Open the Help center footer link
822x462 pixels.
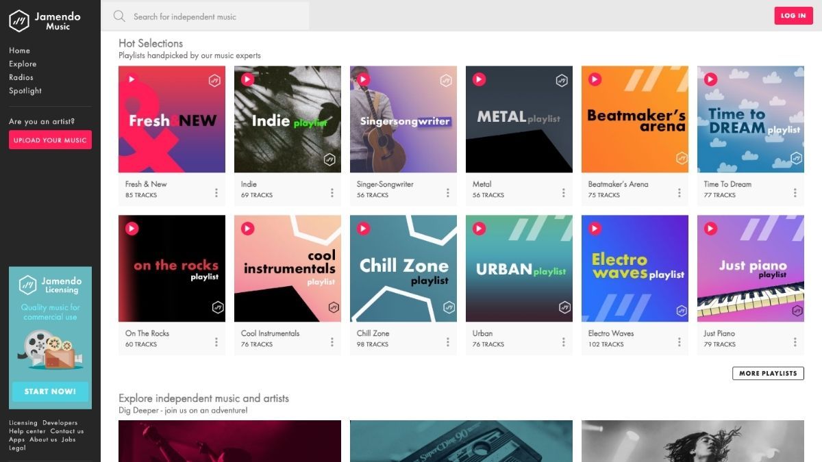click(27, 431)
